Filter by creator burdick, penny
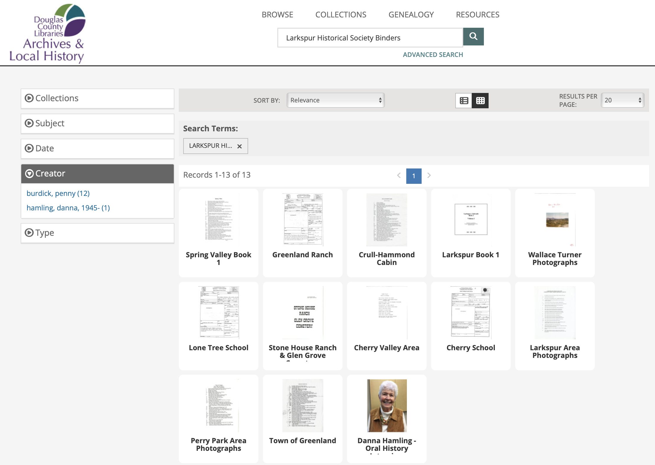 coord(58,194)
